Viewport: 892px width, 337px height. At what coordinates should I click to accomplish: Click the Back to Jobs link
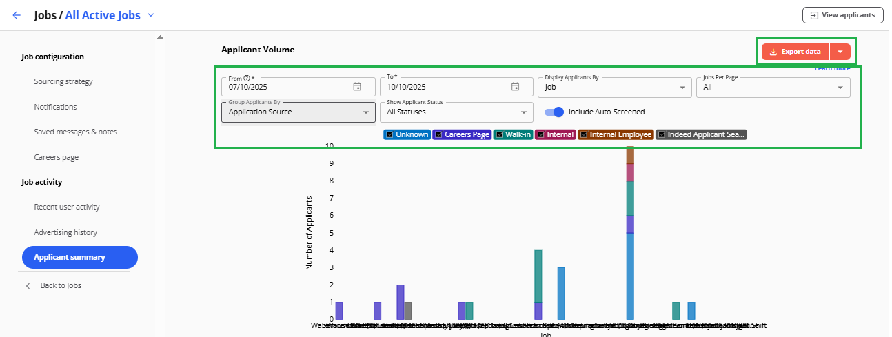coord(61,285)
